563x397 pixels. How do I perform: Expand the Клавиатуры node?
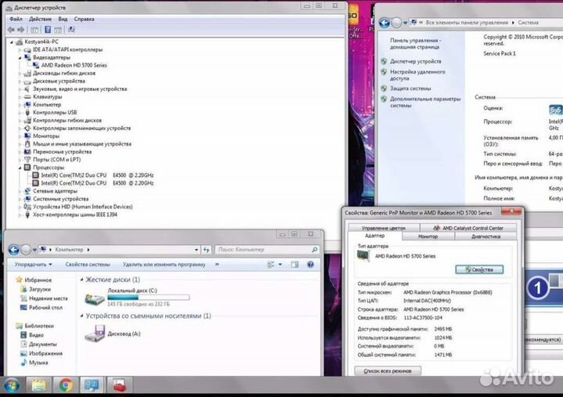[20, 97]
